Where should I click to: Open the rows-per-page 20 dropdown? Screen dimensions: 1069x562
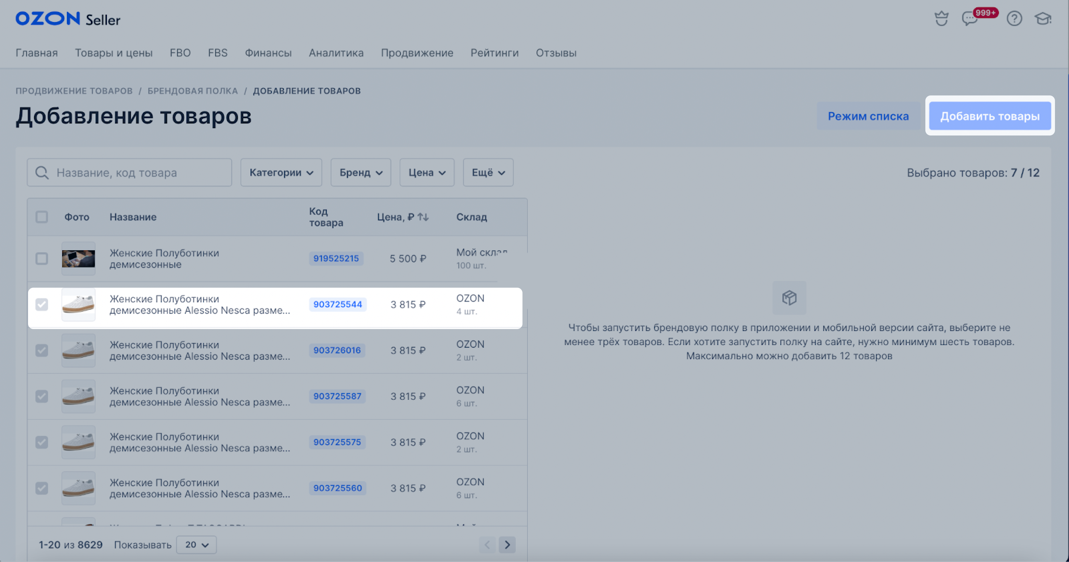tap(196, 545)
